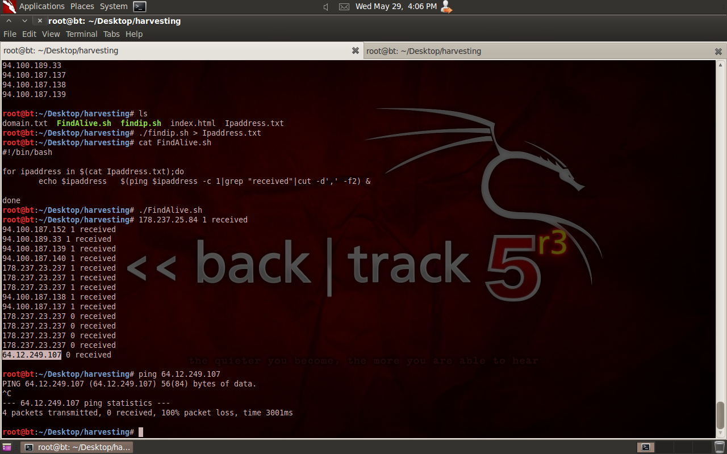727x454 pixels.
Task: Click the root@bt taskbar window button
Action: (x=77, y=447)
